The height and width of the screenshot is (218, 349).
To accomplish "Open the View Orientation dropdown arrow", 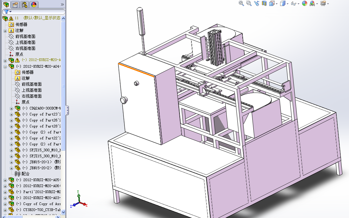I will [x=277, y=4].
